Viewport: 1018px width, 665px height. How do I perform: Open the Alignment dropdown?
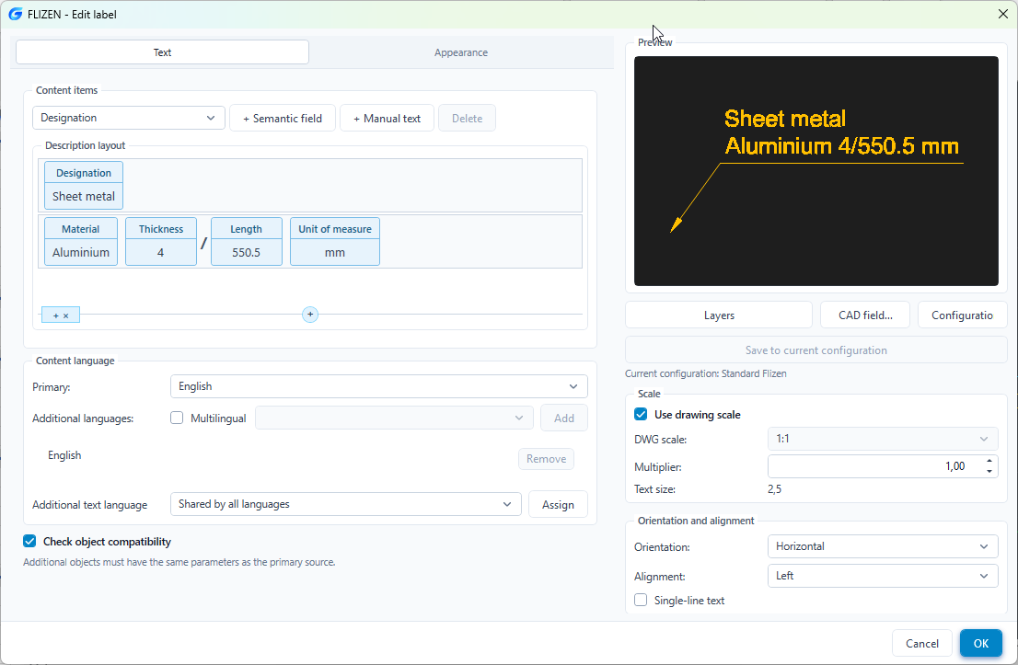883,576
